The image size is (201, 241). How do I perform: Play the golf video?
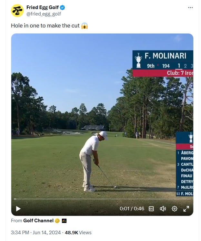[18, 209]
